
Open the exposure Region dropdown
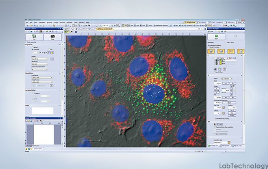(x=40, y=59)
